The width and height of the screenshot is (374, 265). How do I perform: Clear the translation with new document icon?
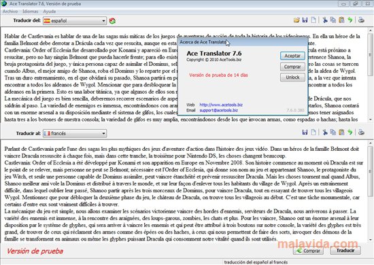[x=313, y=132]
